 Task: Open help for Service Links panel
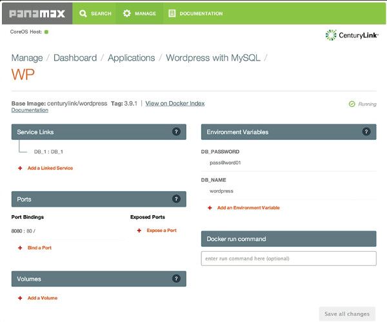click(x=176, y=131)
